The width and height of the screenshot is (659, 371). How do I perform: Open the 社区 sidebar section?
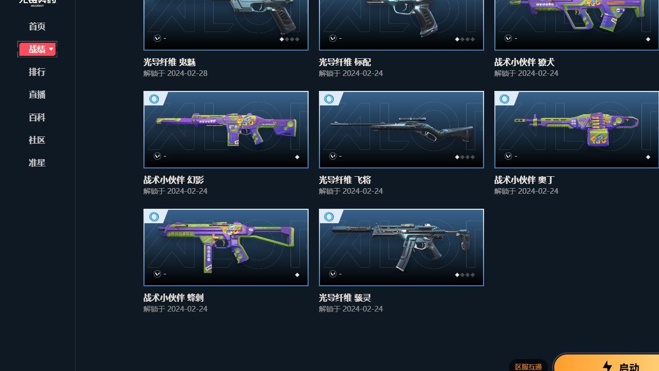[x=37, y=140]
